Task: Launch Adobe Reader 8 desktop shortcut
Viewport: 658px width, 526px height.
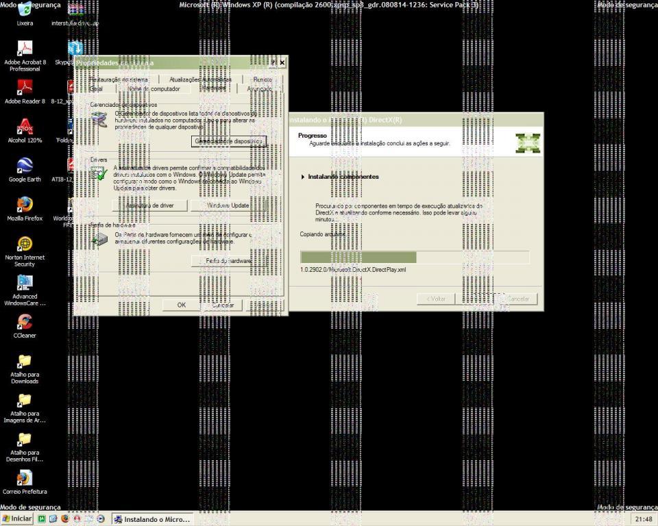Action: click(x=25, y=92)
